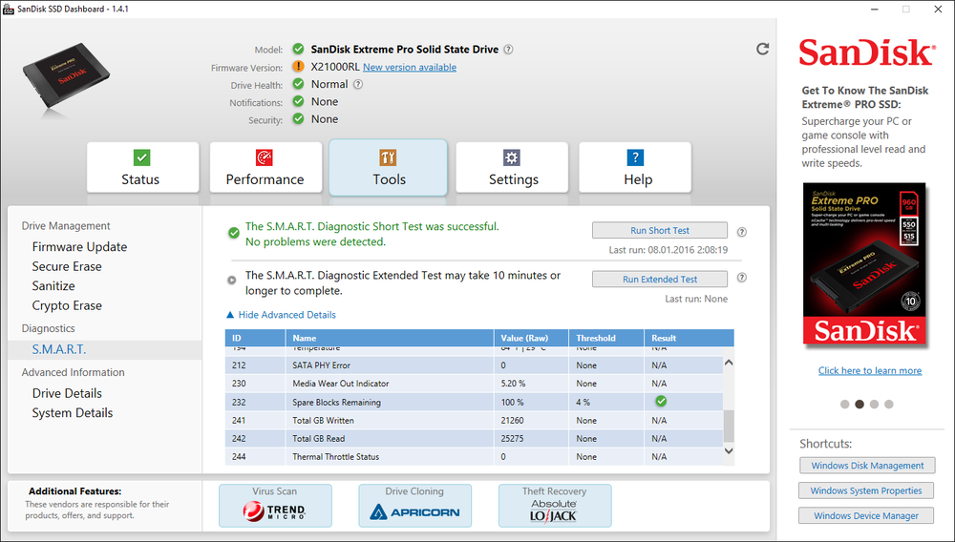Click the Run Extended Test button
This screenshot has height=542, width=955.
click(x=660, y=279)
